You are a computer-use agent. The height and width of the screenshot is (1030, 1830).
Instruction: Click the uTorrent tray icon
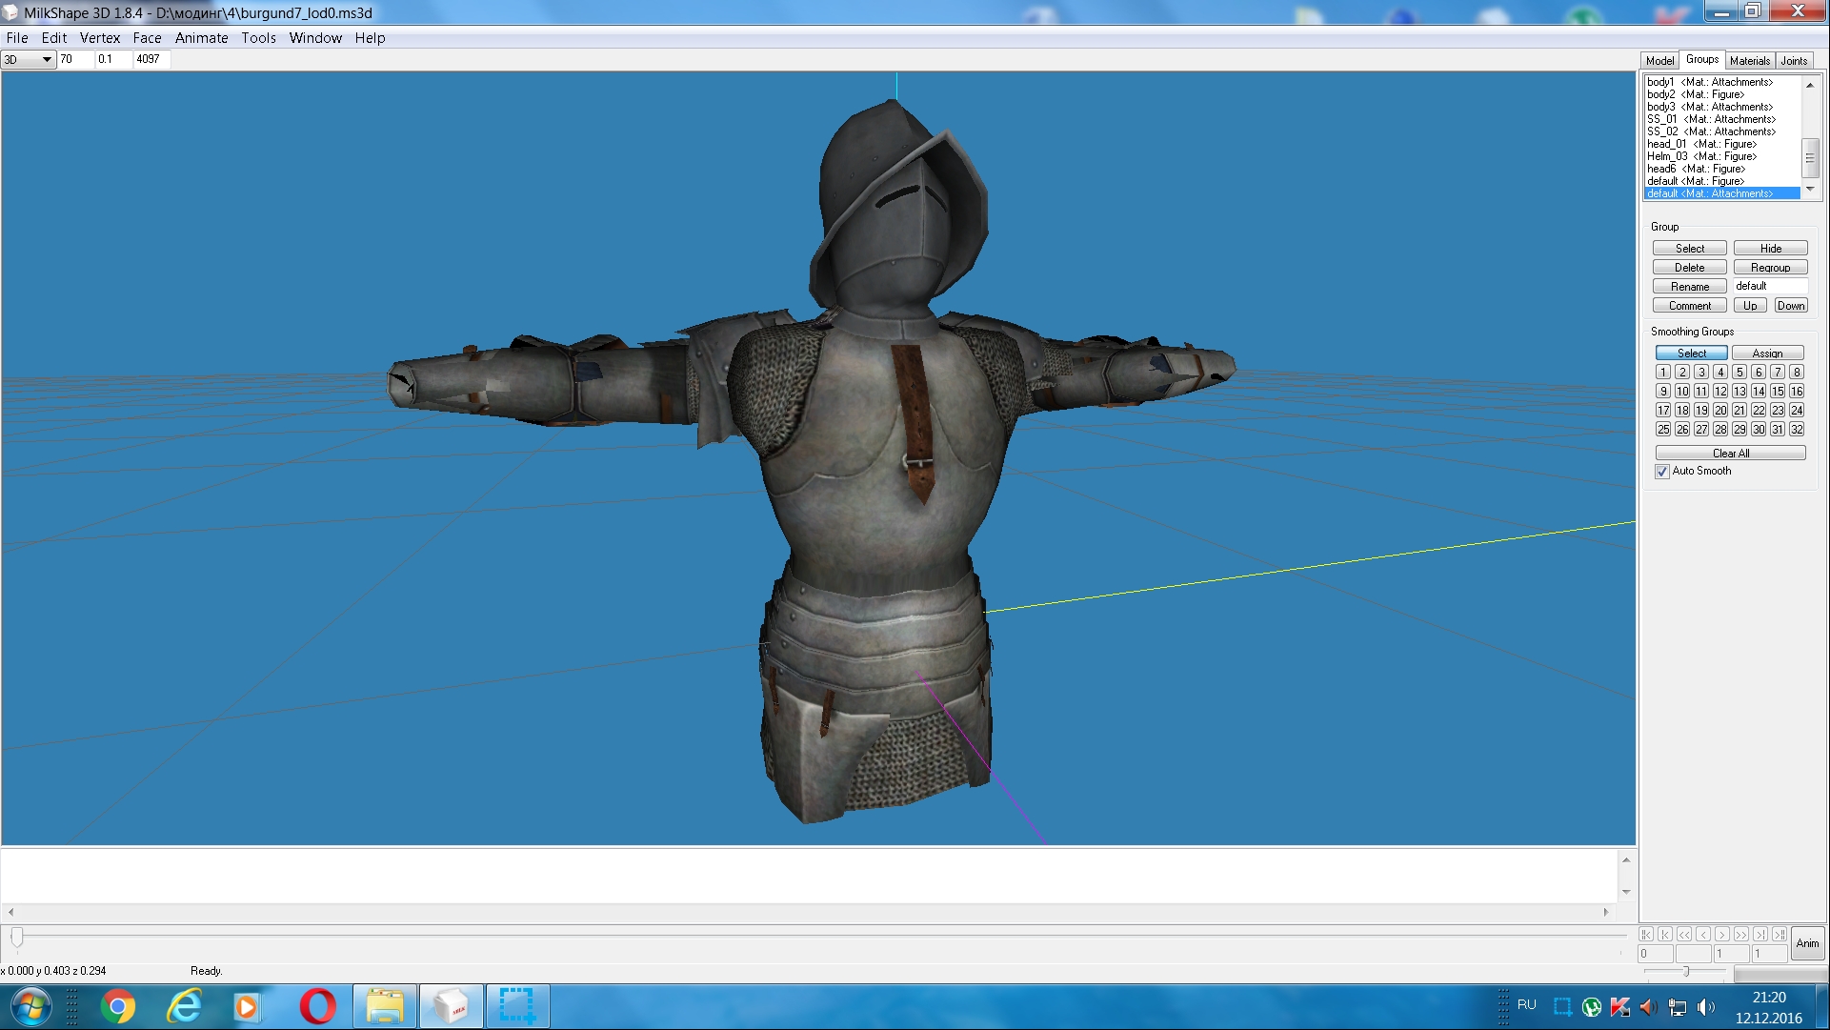(x=1591, y=1006)
